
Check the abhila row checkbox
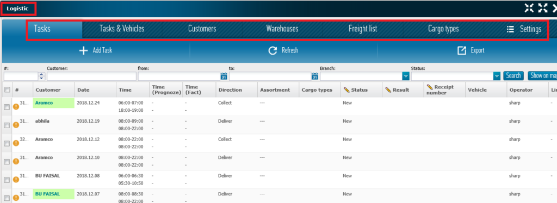click(x=7, y=125)
